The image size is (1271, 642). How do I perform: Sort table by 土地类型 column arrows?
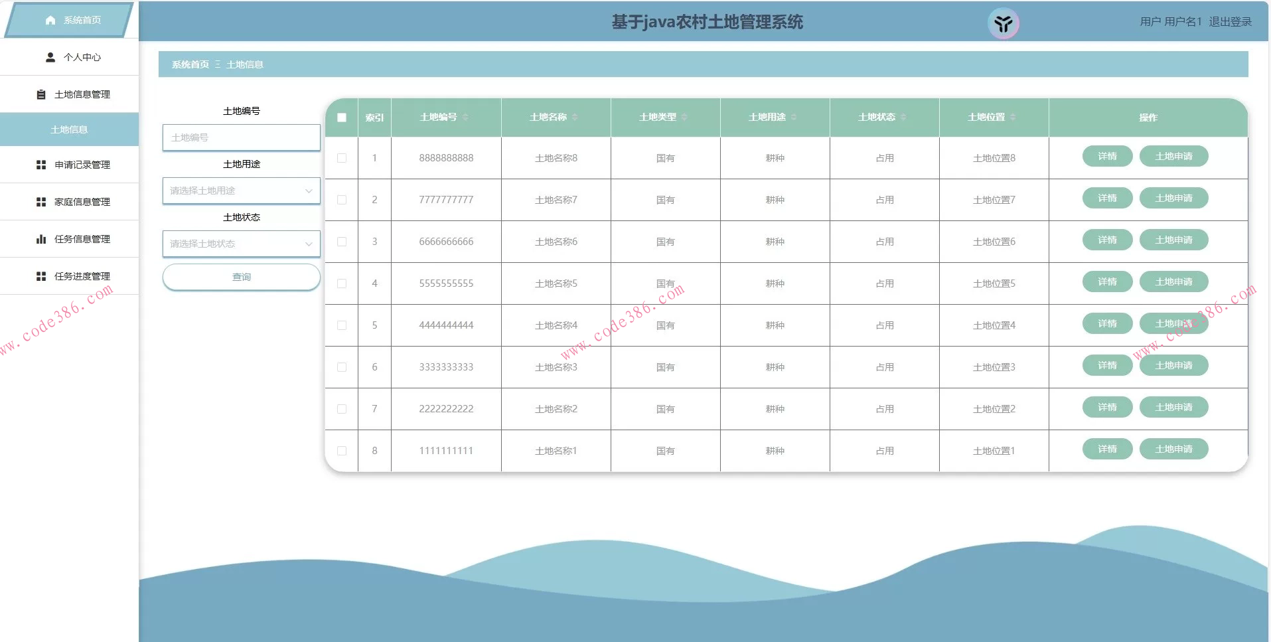coord(684,118)
